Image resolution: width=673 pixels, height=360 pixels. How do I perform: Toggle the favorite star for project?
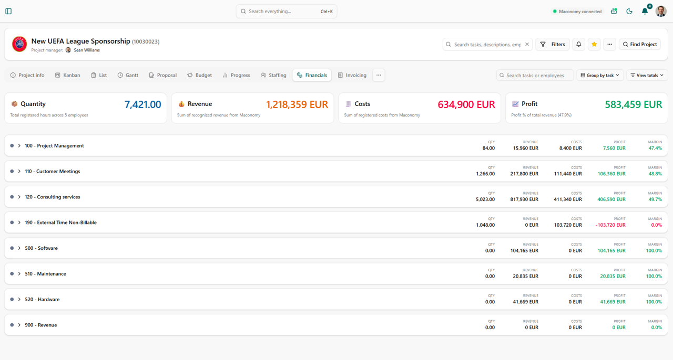pos(594,45)
